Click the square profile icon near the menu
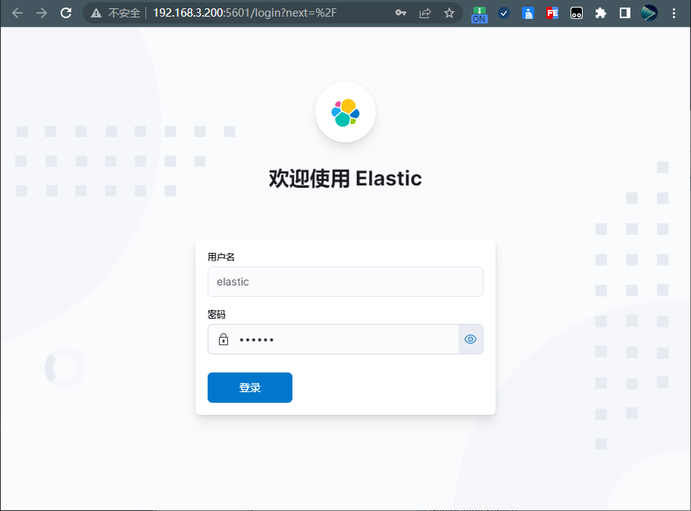The height and width of the screenshot is (511, 691). 625,13
